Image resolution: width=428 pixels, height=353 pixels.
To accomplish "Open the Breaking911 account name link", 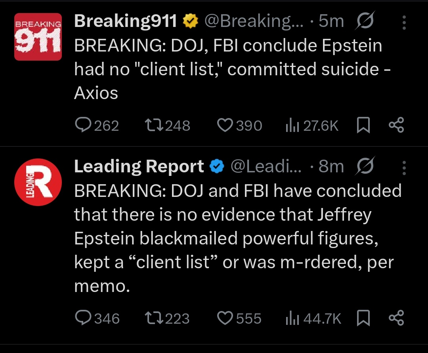I will (125, 21).
